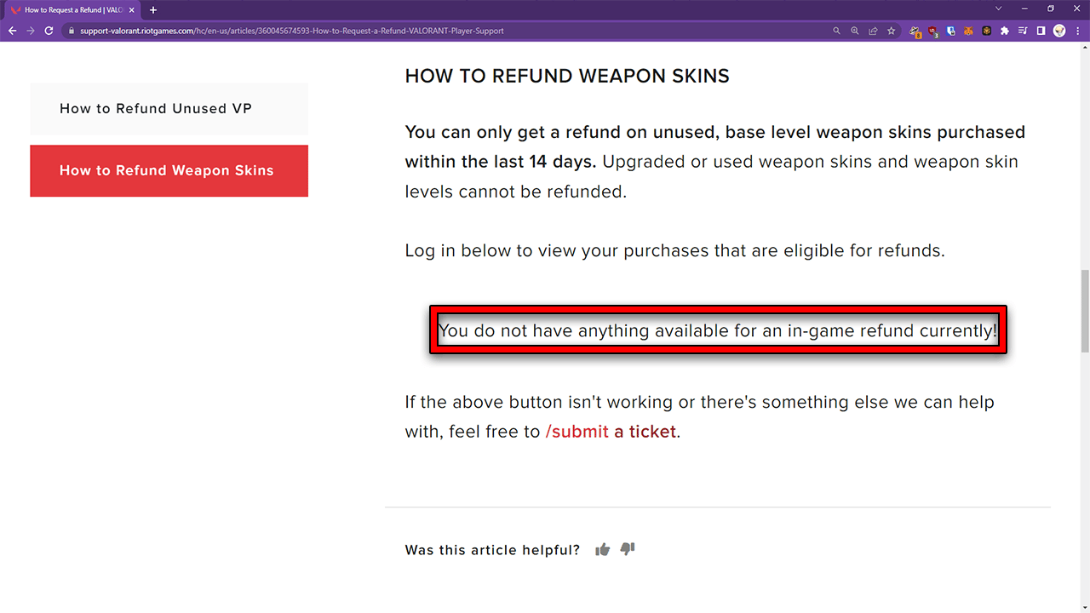Open the Chrome three-dot menu
Screen dimensions: 1090x613
click(x=1077, y=31)
